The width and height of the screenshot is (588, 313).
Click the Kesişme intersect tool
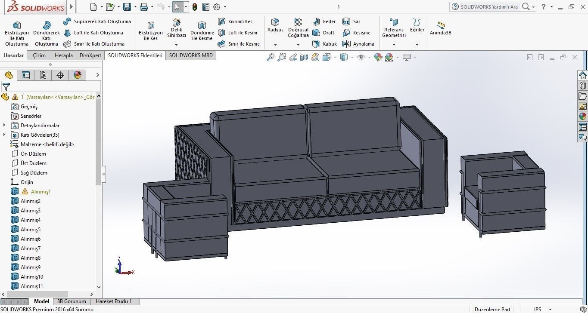tap(356, 33)
